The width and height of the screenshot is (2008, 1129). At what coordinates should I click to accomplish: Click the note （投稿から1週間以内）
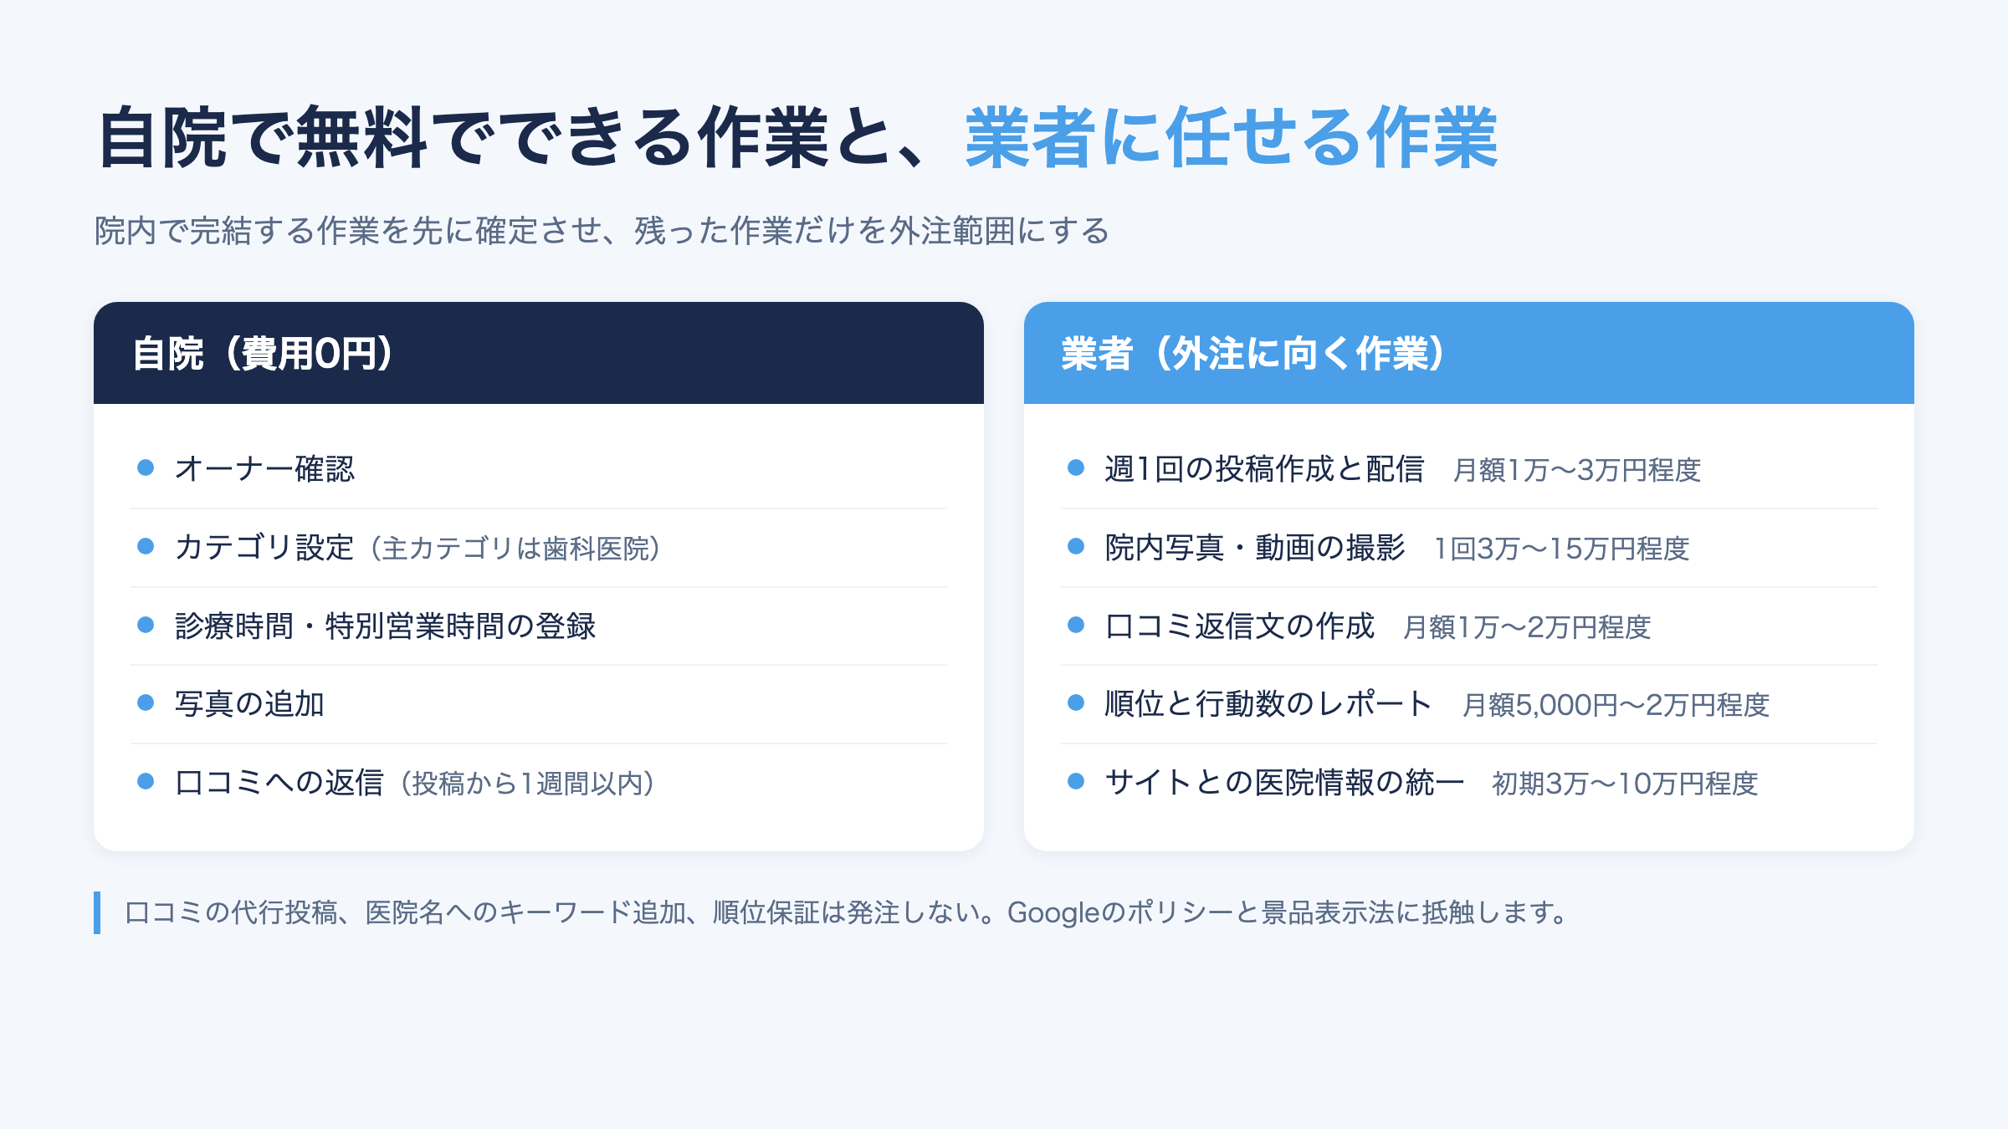(x=527, y=784)
